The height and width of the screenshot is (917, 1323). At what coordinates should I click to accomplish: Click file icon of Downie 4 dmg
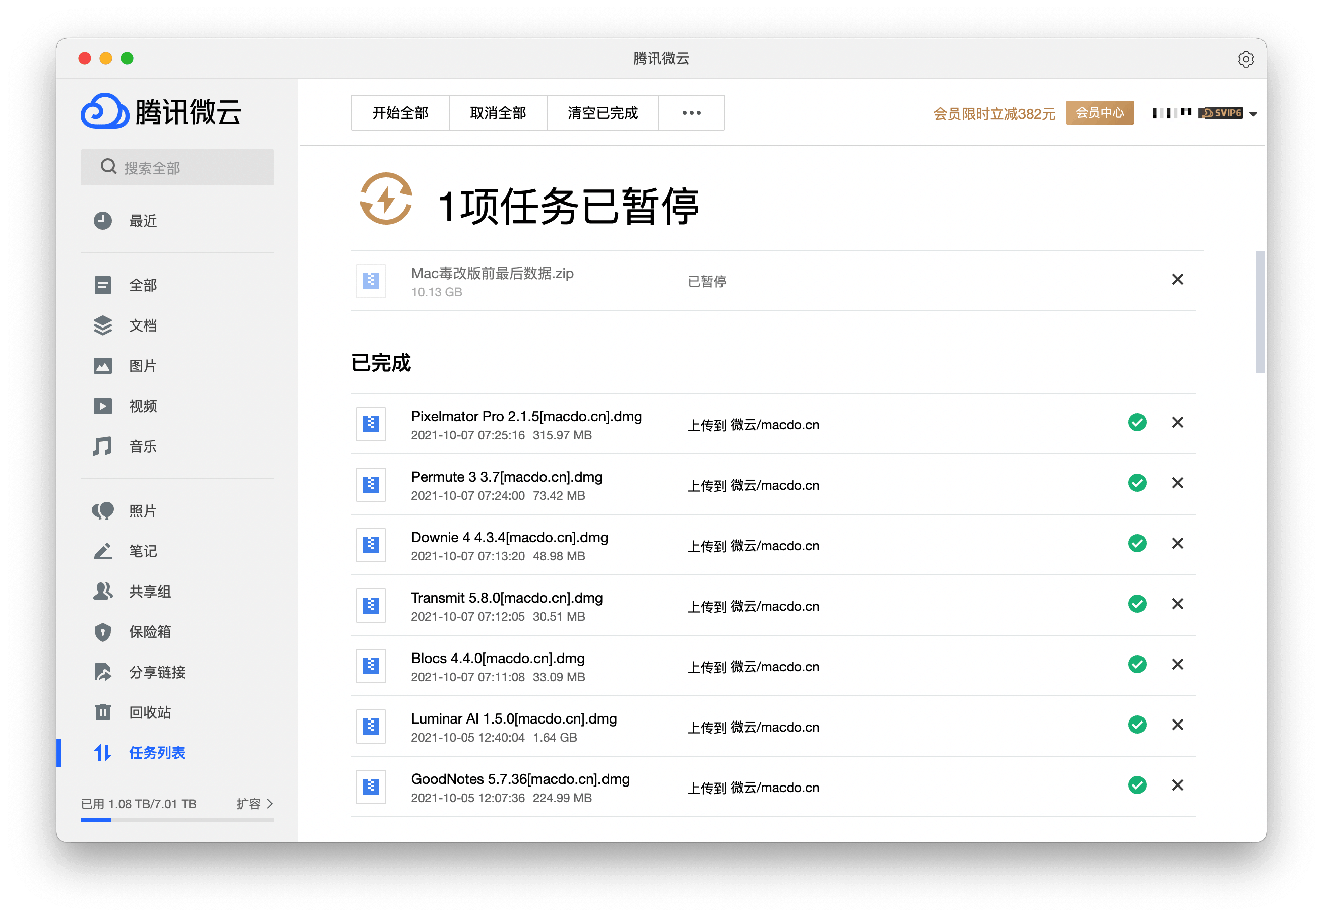click(x=371, y=545)
